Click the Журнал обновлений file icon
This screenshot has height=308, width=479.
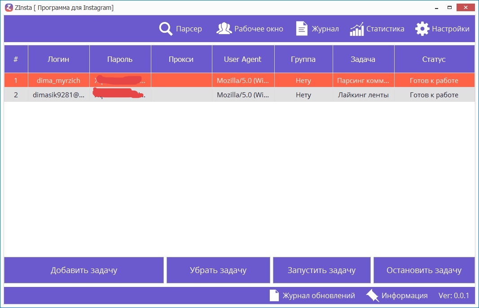coord(274,295)
